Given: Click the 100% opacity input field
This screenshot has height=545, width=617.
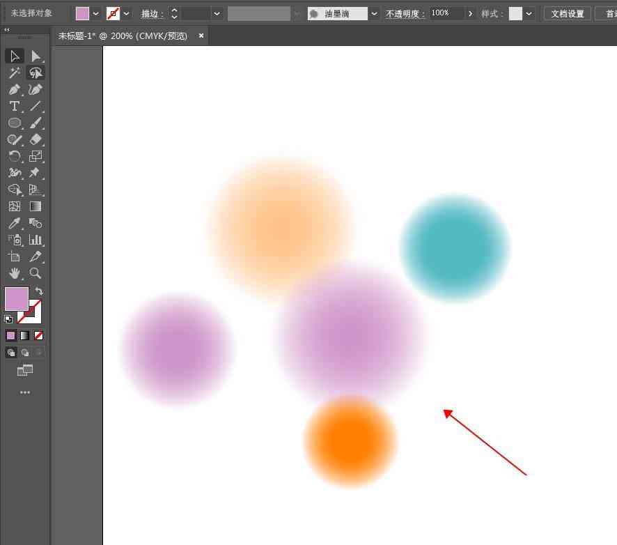Looking at the screenshot, I should pos(446,13).
